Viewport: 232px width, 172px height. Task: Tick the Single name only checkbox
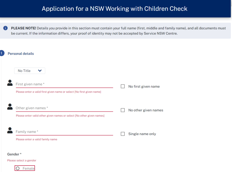[123, 134]
